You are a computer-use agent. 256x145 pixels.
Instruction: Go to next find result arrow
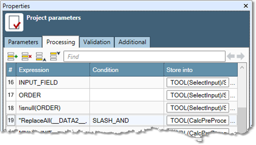point(240,56)
